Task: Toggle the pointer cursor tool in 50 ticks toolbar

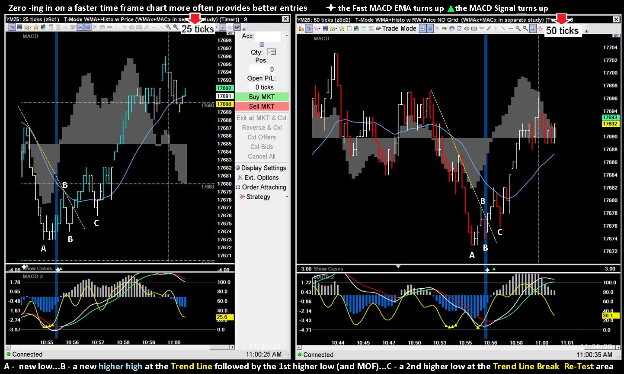Action: pos(533,29)
